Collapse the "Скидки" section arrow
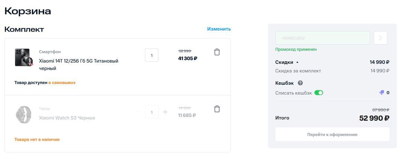The height and width of the screenshot is (168, 405). [x=297, y=62]
